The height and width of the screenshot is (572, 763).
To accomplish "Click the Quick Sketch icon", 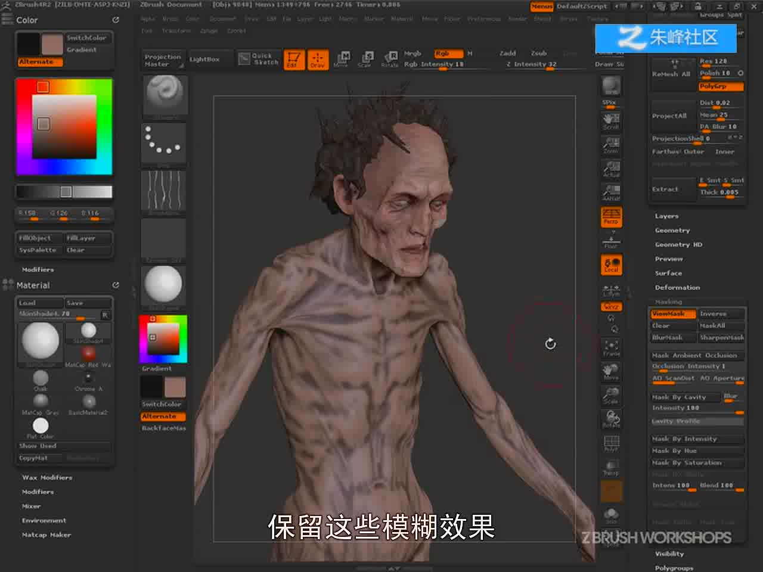I will click(x=259, y=59).
